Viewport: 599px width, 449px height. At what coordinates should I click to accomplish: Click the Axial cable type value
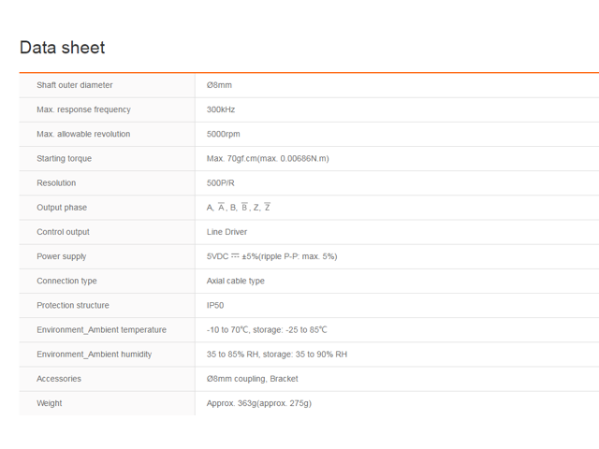pos(235,281)
